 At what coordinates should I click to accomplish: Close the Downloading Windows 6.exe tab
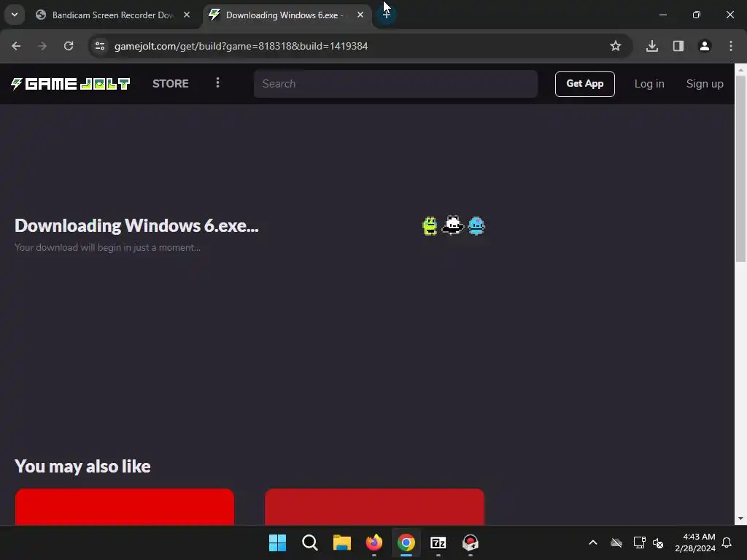pyautogui.click(x=360, y=15)
